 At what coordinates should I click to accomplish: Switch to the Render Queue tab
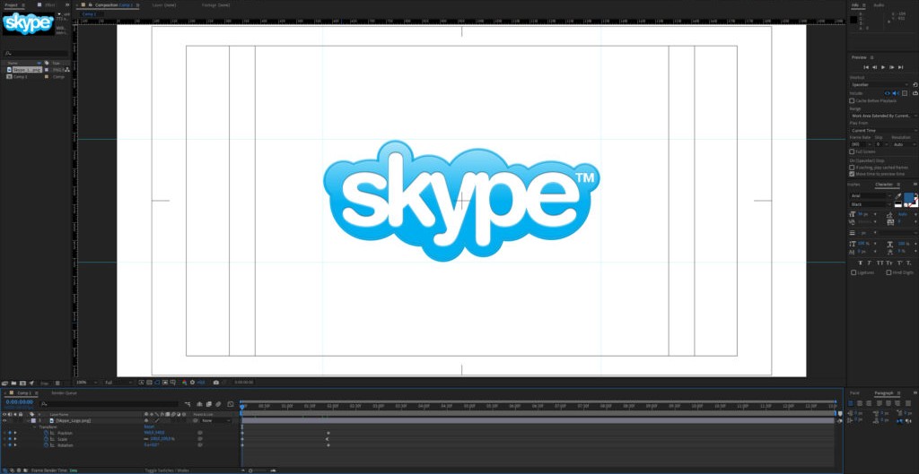(64, 393)
